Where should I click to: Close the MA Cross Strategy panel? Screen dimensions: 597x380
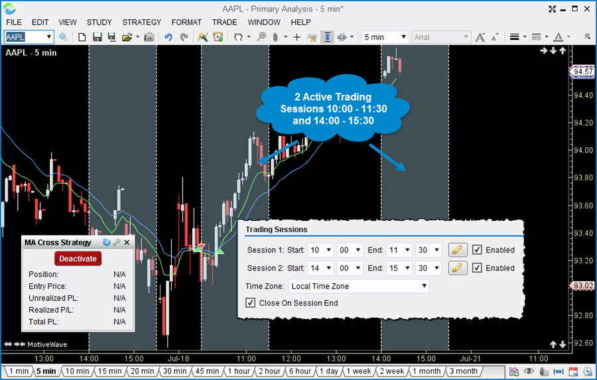127,242
